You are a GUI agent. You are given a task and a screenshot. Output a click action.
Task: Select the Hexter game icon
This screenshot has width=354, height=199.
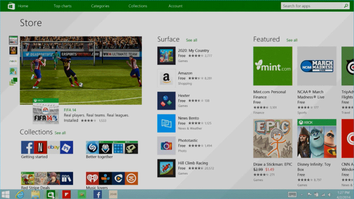point(166,100)
